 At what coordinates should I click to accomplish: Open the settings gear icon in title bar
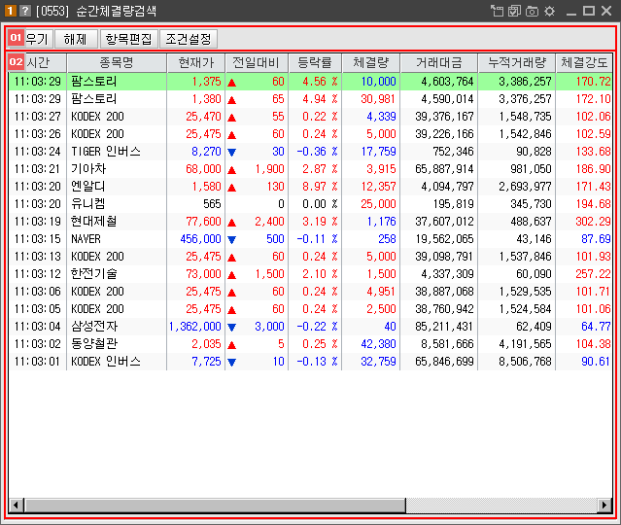coord(550,11)
